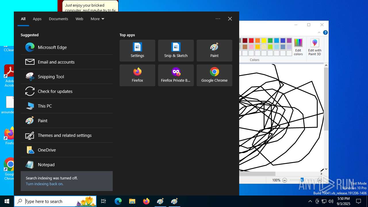Click Edit colors in Paint ribbon
The height and width of the screenshot is (207, 368).
298,47
